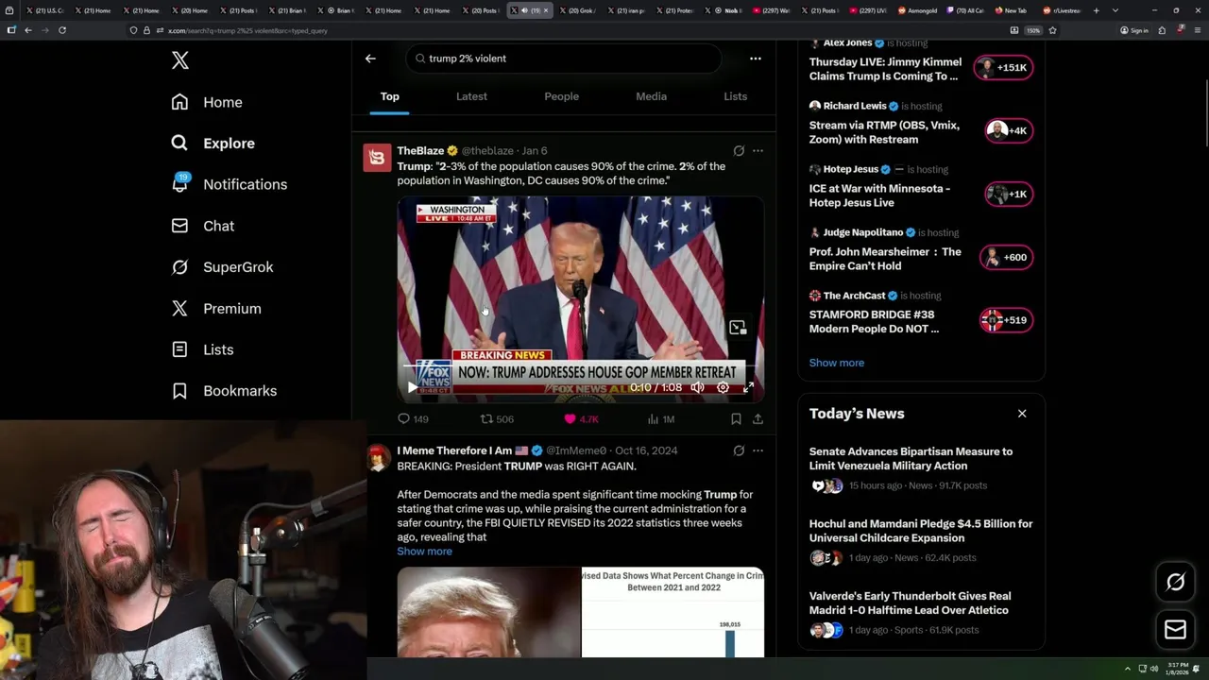The width and height of the screenshot is (1209, 680).
Task: Click the X logo in sidebar
Action: [180, 60]
